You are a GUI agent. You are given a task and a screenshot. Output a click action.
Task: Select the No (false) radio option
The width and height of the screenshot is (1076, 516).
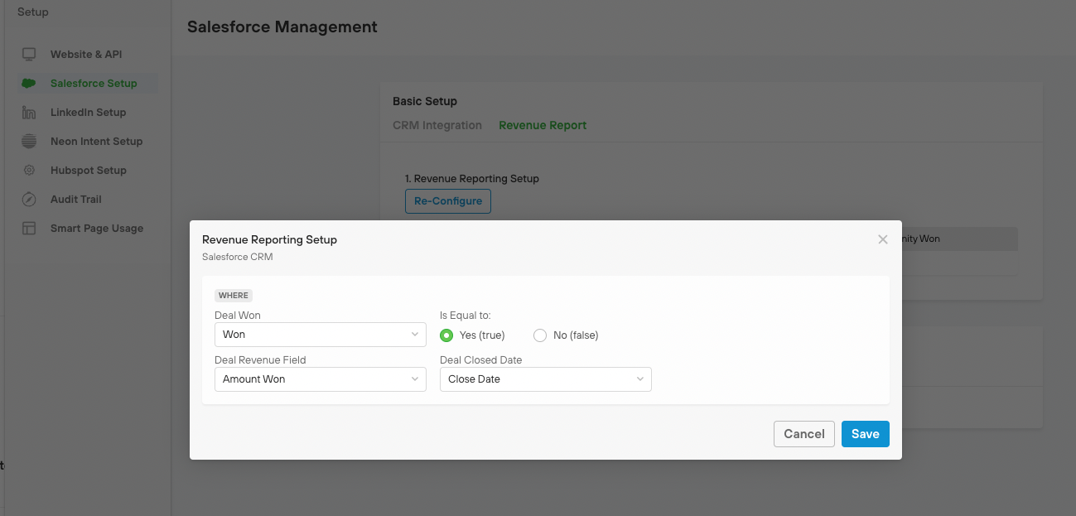(x=540, y=335)
